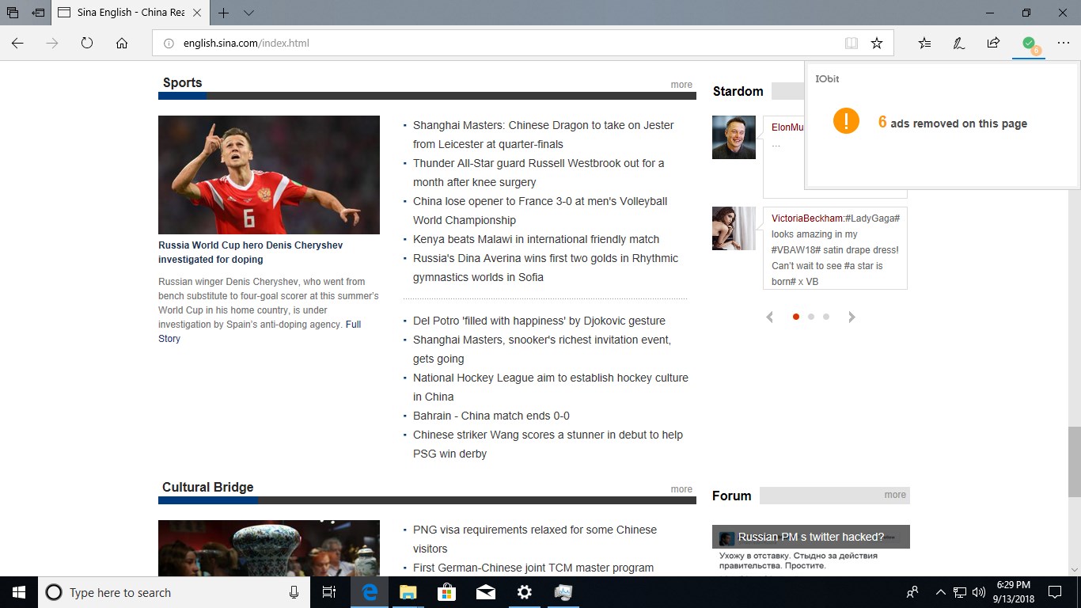Open a new browser tab

224,13
